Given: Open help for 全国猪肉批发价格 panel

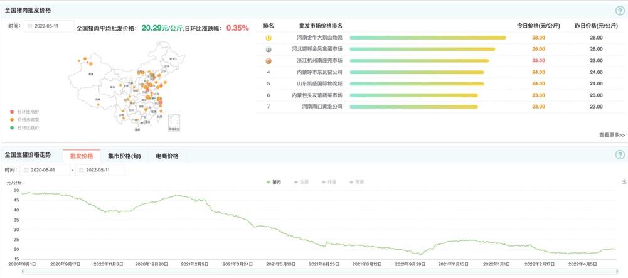Looking at the screenshot, I should coord(620,11).
